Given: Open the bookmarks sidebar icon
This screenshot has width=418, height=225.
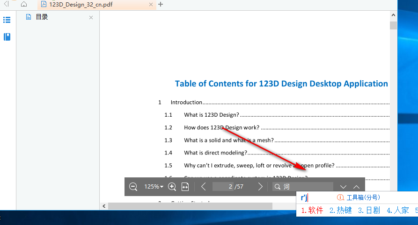Looking at the screenshot, I should [x=7, y=37].
